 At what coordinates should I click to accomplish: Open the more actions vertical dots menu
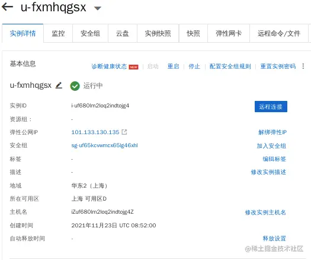[303, 66]
